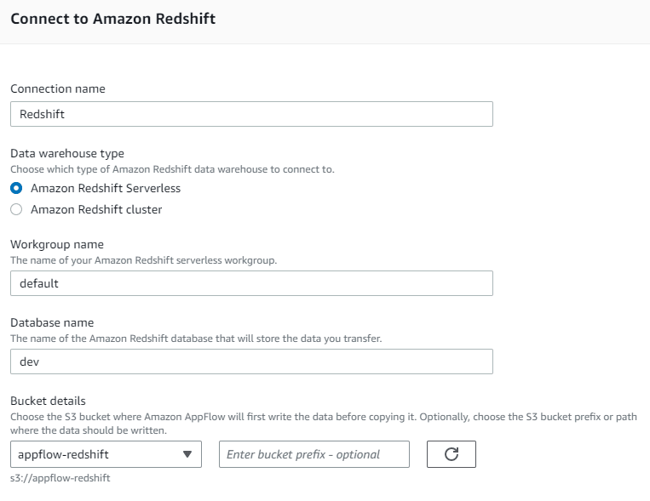Click the Workgroup name field with default
Screen dimensions: 650x501
point(251,283)
